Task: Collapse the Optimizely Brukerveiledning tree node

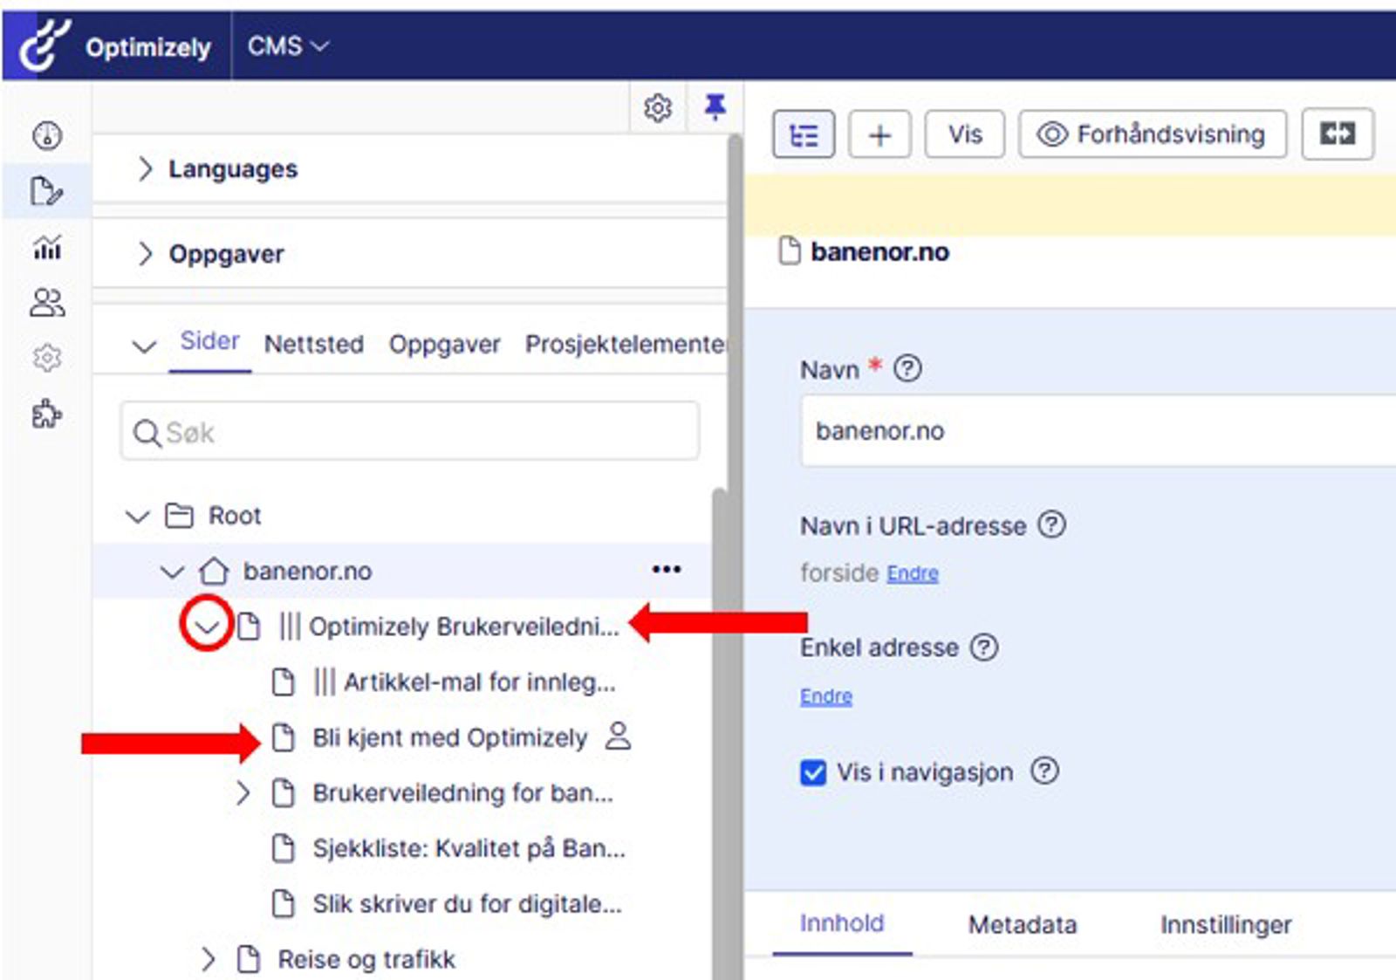Action: (x=207, y=626)
